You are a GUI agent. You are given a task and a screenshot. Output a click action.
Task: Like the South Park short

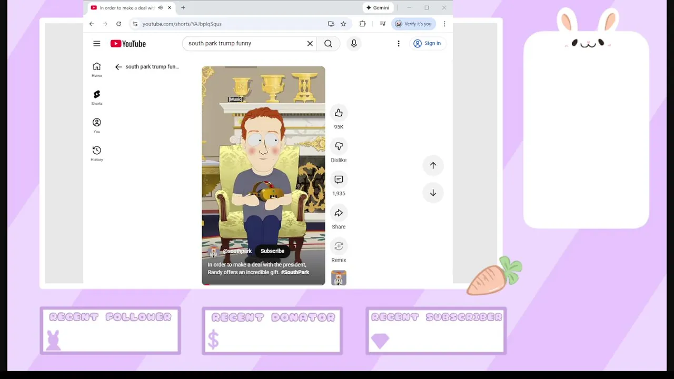(x=339, y=113)
